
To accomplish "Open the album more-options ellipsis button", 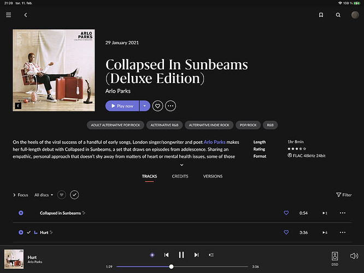I will click(x=171, y=106).
